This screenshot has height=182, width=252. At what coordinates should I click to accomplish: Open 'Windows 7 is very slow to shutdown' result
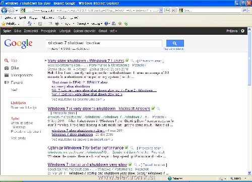99,109
